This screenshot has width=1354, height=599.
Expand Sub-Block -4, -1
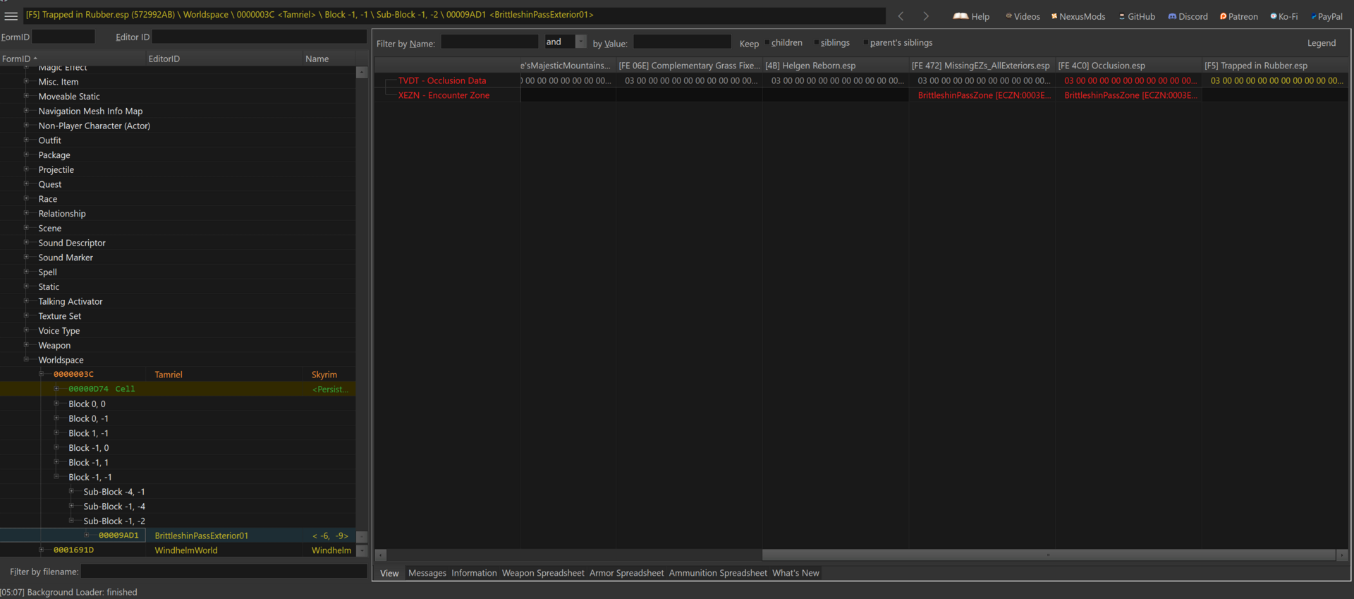coord(71,492)
